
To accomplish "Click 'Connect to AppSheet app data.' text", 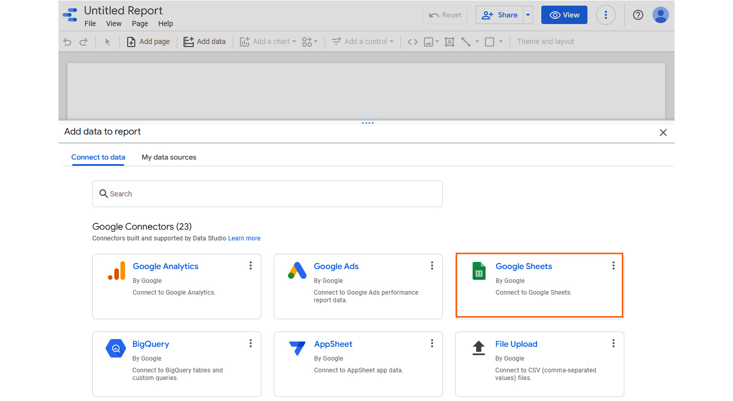I will [358, 370].
